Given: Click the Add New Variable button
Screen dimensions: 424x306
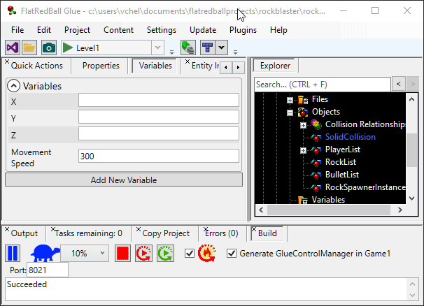Looking at the screenshot, I should (x=124, y=180).
